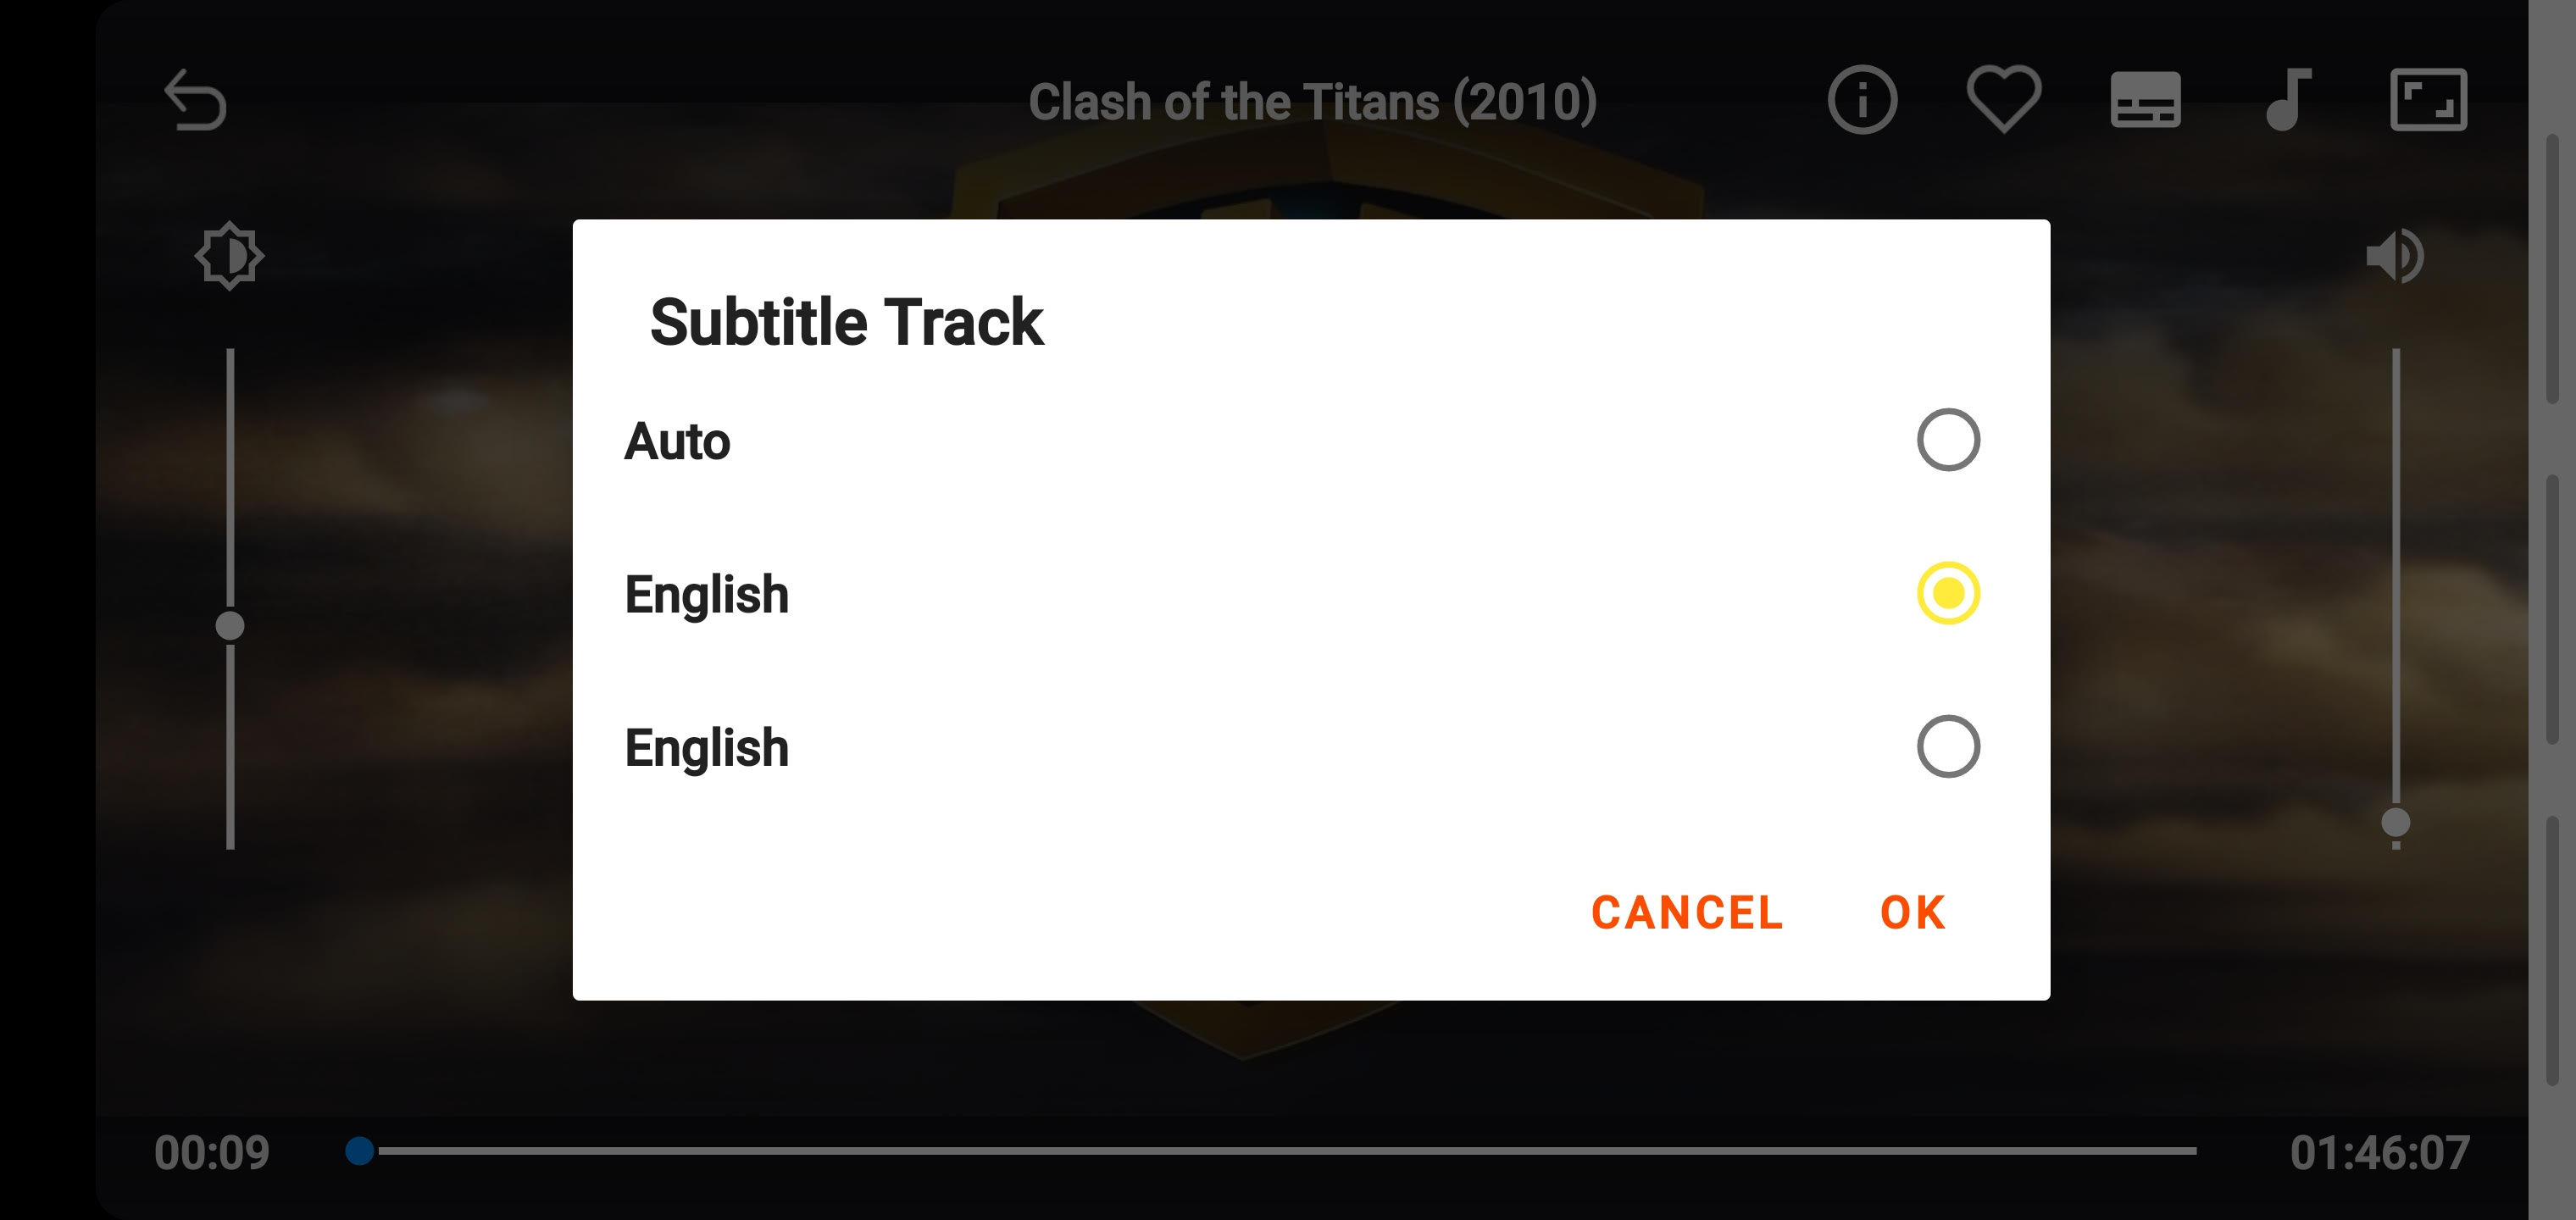Choose the Auto subtitle option label
This screenshot has height=1220, width=2576.
[x=678, y=442]
